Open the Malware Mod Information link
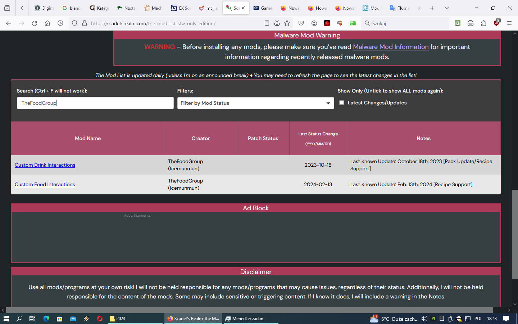This screenshot has height=324, width=518. coord(391,47)
